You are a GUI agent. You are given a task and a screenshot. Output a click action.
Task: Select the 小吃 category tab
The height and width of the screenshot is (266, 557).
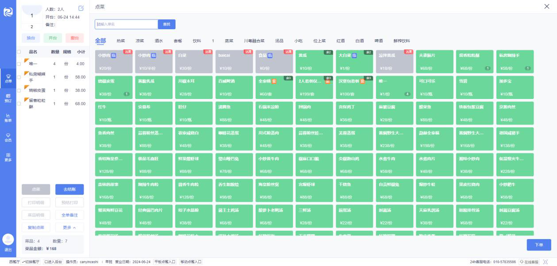(x=299, y=41)
